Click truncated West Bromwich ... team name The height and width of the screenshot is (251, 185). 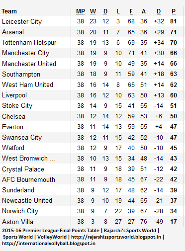(29, 159)
